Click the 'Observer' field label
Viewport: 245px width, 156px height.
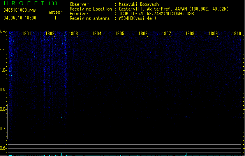pos(79,4)
